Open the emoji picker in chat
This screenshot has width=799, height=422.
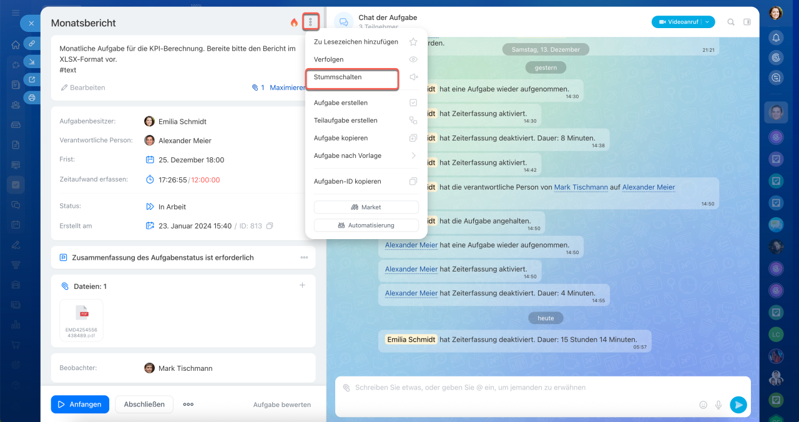703,405
